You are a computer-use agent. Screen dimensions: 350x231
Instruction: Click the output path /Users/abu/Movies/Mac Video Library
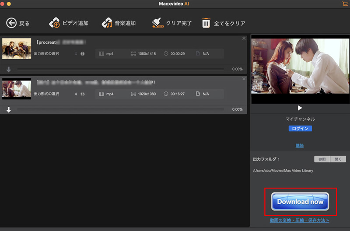pos(283,171)
